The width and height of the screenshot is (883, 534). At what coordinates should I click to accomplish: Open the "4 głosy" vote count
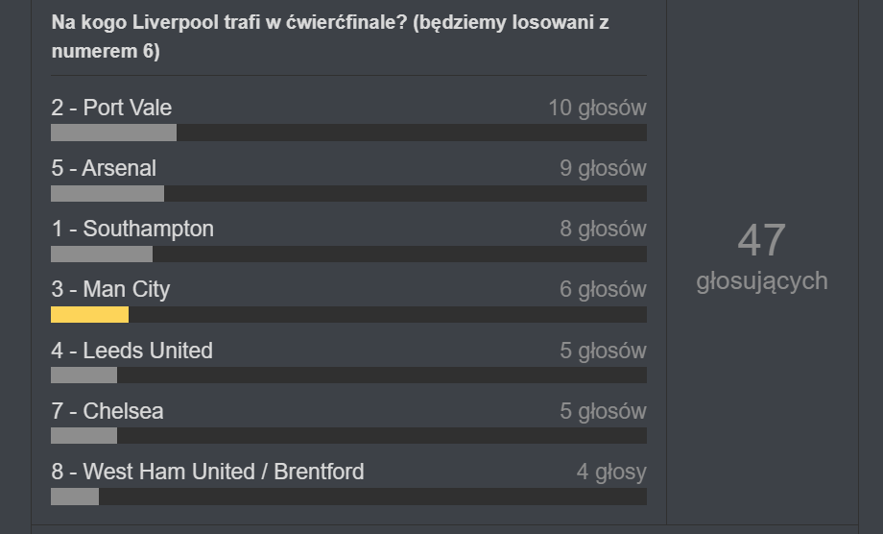[x=611, y=472]
